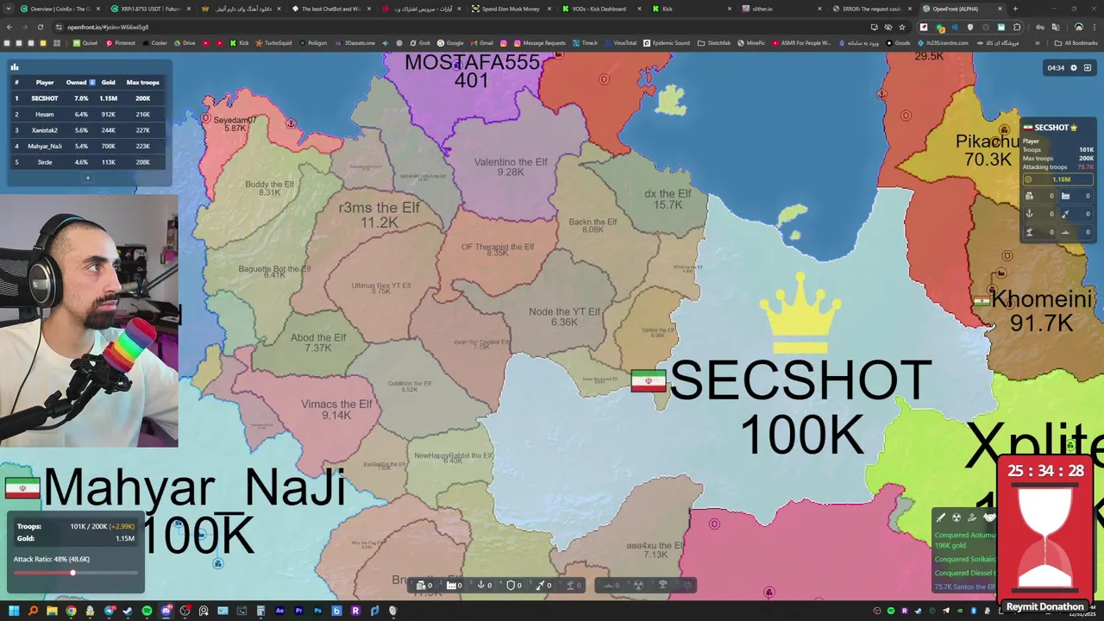Select Xanistak2 row in leaderboard
The height and width of the screenshot is (621, 1104).
86,130
